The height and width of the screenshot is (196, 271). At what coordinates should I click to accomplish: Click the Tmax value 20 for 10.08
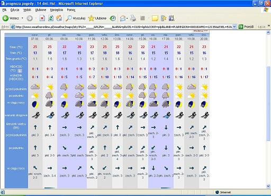79,47
